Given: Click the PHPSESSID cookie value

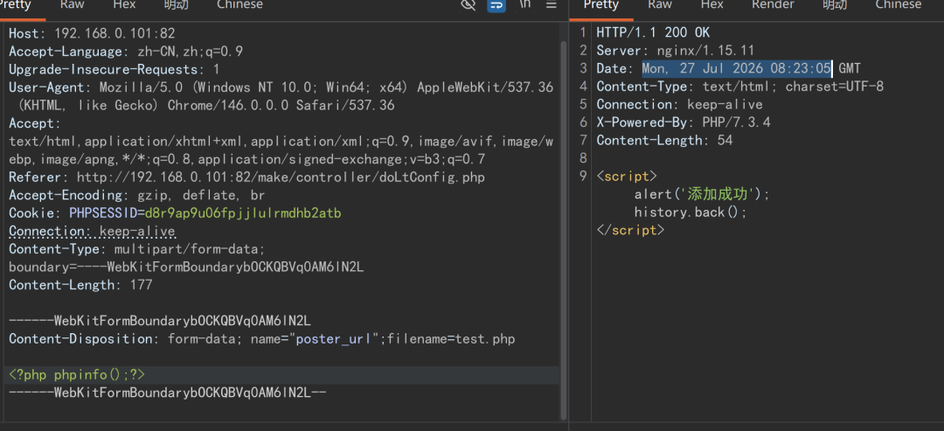Looking at the screenshot, I should click(243, 213).
